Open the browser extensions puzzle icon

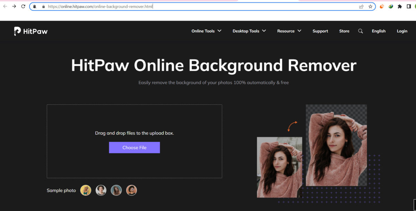[400, 7]
